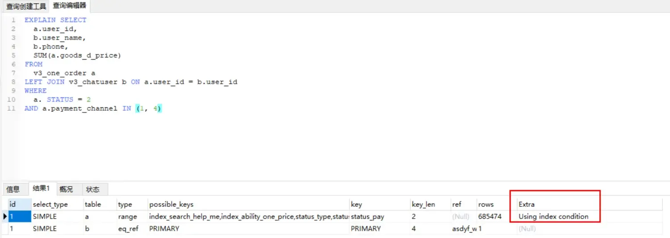Show the 结果1 tab

tap(41, 189)
